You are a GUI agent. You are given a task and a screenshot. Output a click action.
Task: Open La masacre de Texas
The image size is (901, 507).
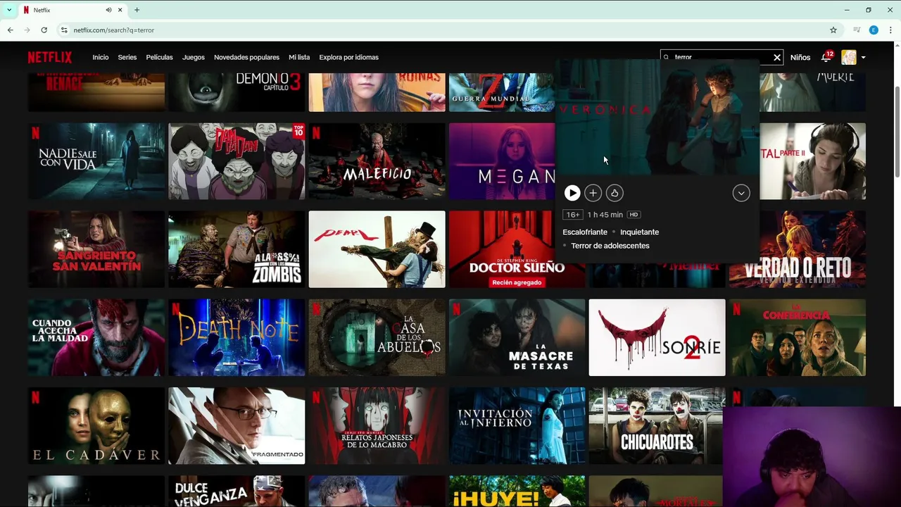click(517, 337)
